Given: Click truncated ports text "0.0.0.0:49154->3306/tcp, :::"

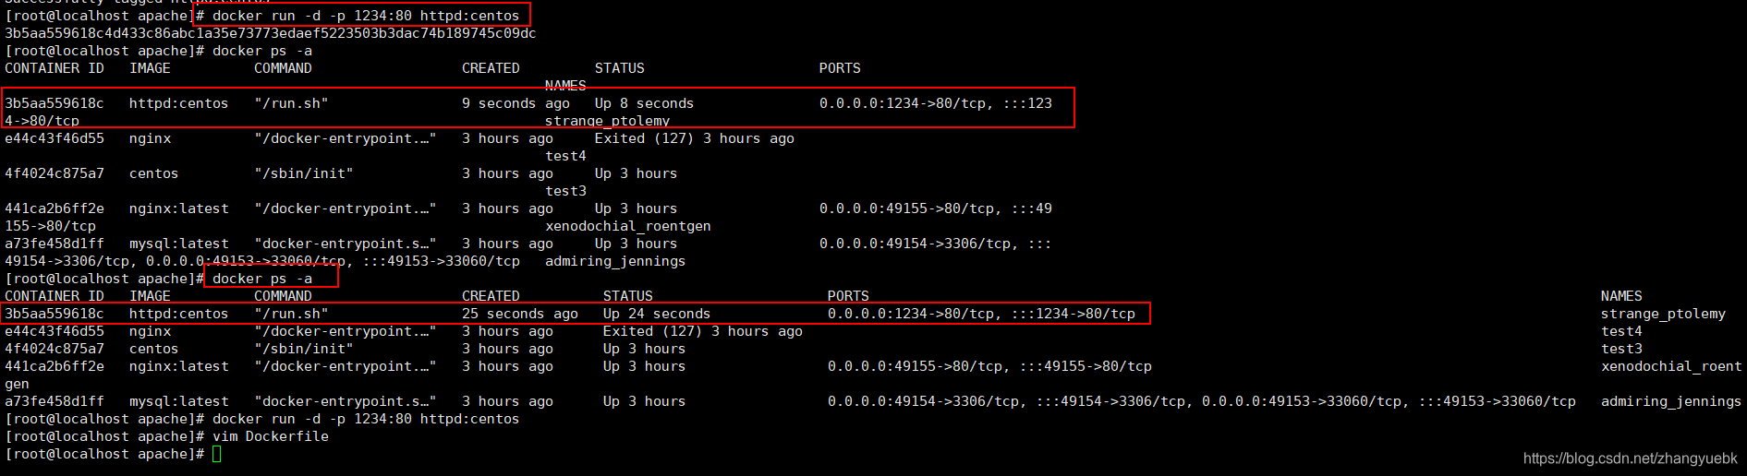Looking at the screenshot, I should click(x=936, y=244).
